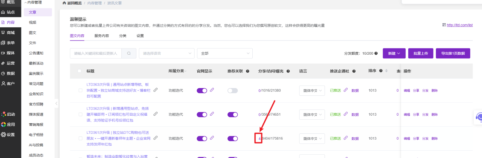Enable 推荐关联 toggle for LTD363 article
Viewport: 482px width, 158px height.
(x=233, y=91)
